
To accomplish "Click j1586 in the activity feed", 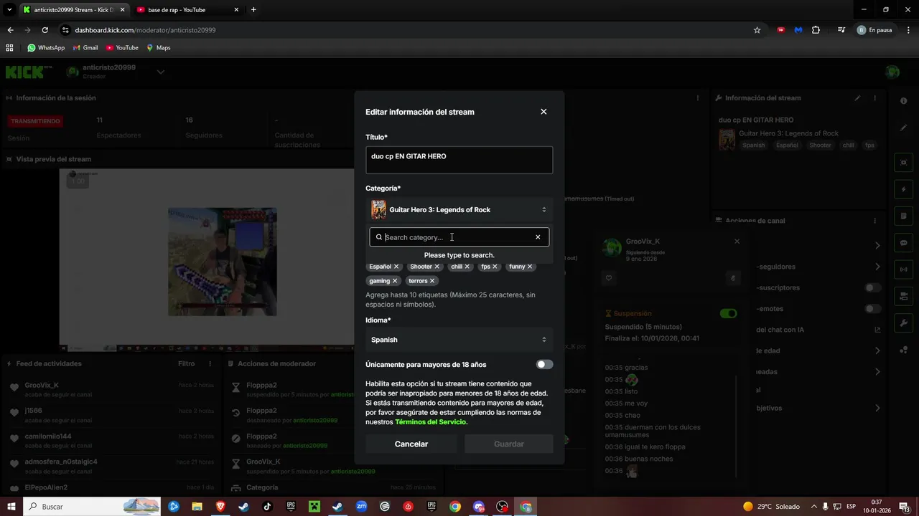I will pos(34,411).
